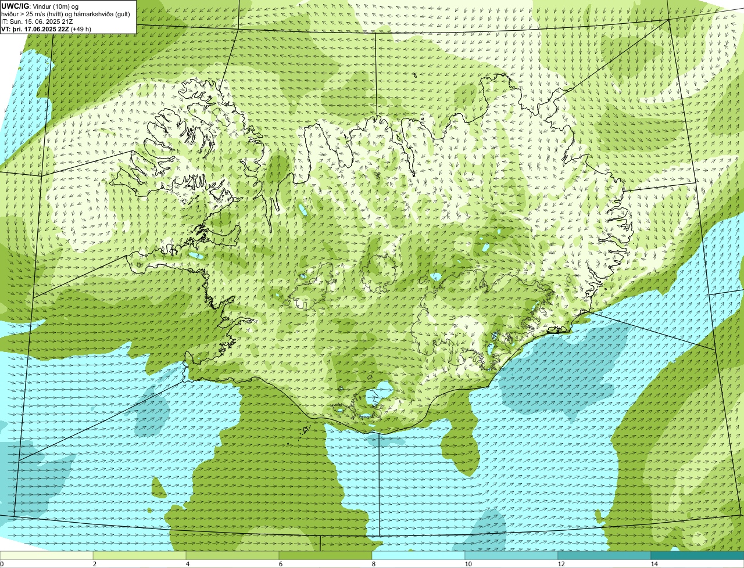Click the 'hviður > 25 m/s' description line

point(66,13)
